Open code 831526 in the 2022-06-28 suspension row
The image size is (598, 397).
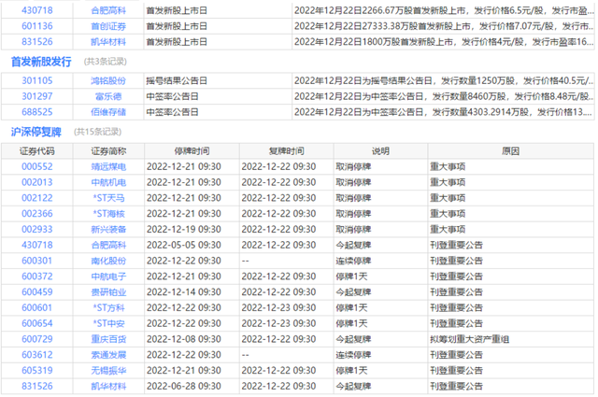pos(37,386)
